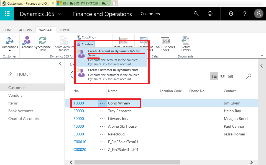Open customer number 10000
The width and height of the screenshot is (266, 165).
click(78, 103)
